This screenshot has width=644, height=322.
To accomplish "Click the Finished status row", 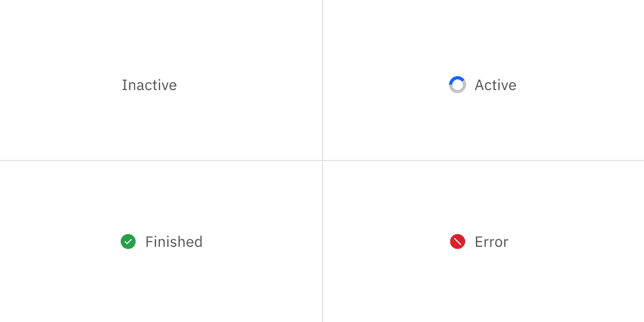I will pos(161,241).
